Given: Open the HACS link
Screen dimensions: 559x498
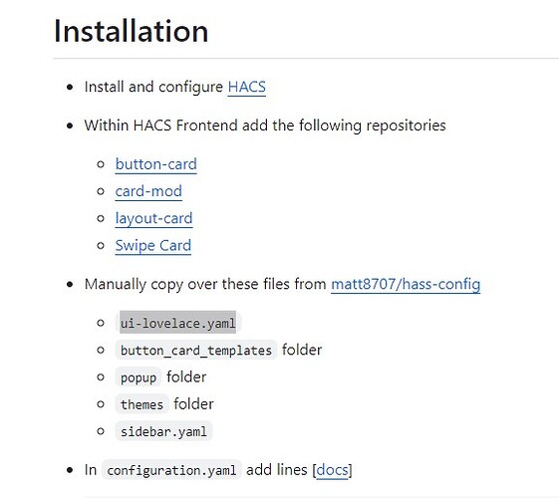Looking at the screenshot, I should click(247, 87).
